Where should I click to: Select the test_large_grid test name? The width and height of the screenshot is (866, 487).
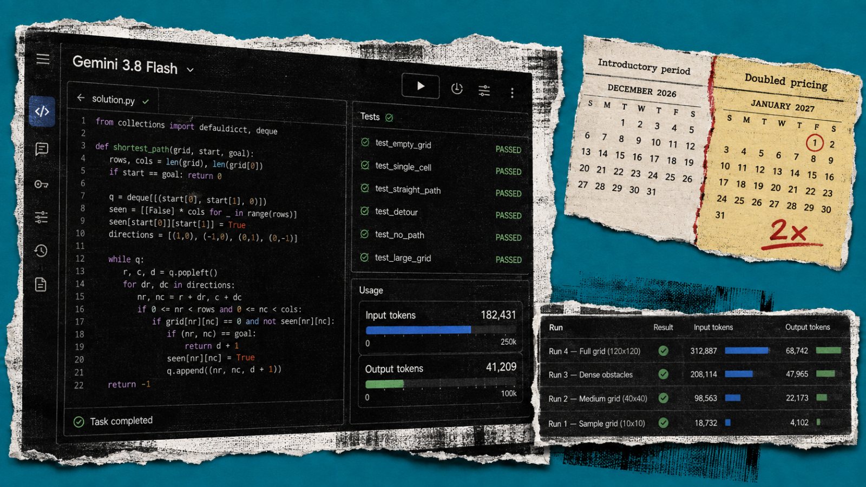click(403, 258)
